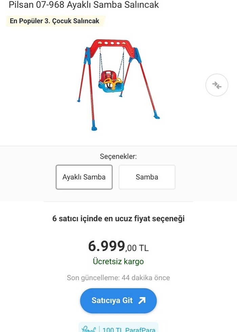Click the compare arrows icon beside the product image
Screen dimensions: 237x332
(217, 85)
